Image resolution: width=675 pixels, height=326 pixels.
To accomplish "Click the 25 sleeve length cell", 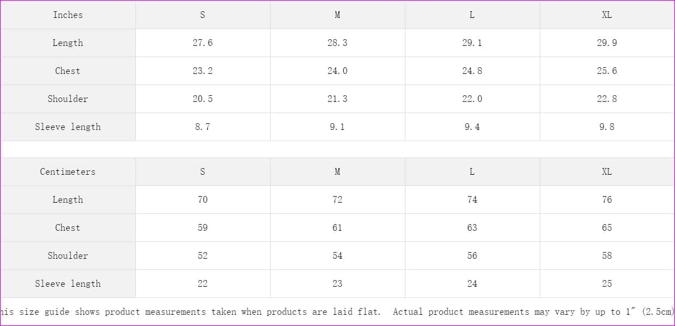I will (606, 284).
